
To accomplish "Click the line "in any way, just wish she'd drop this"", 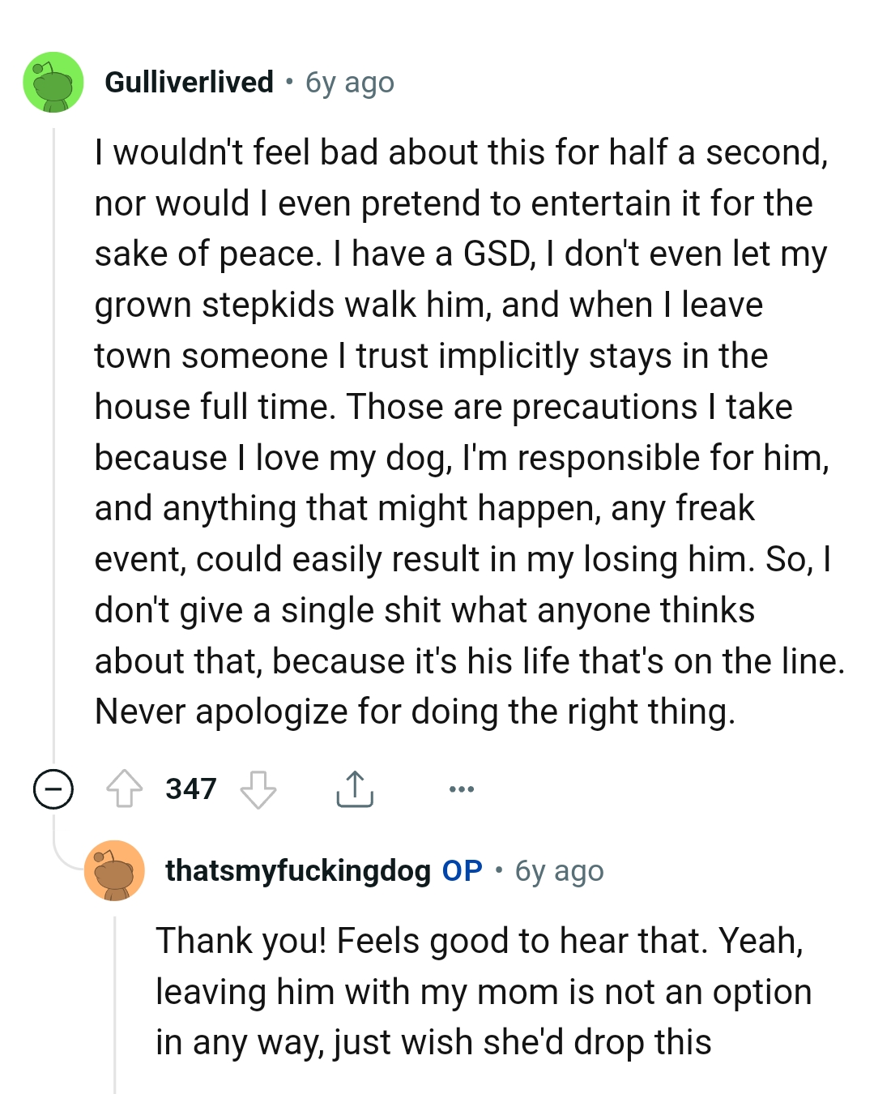I will [x=433, y=1043].
